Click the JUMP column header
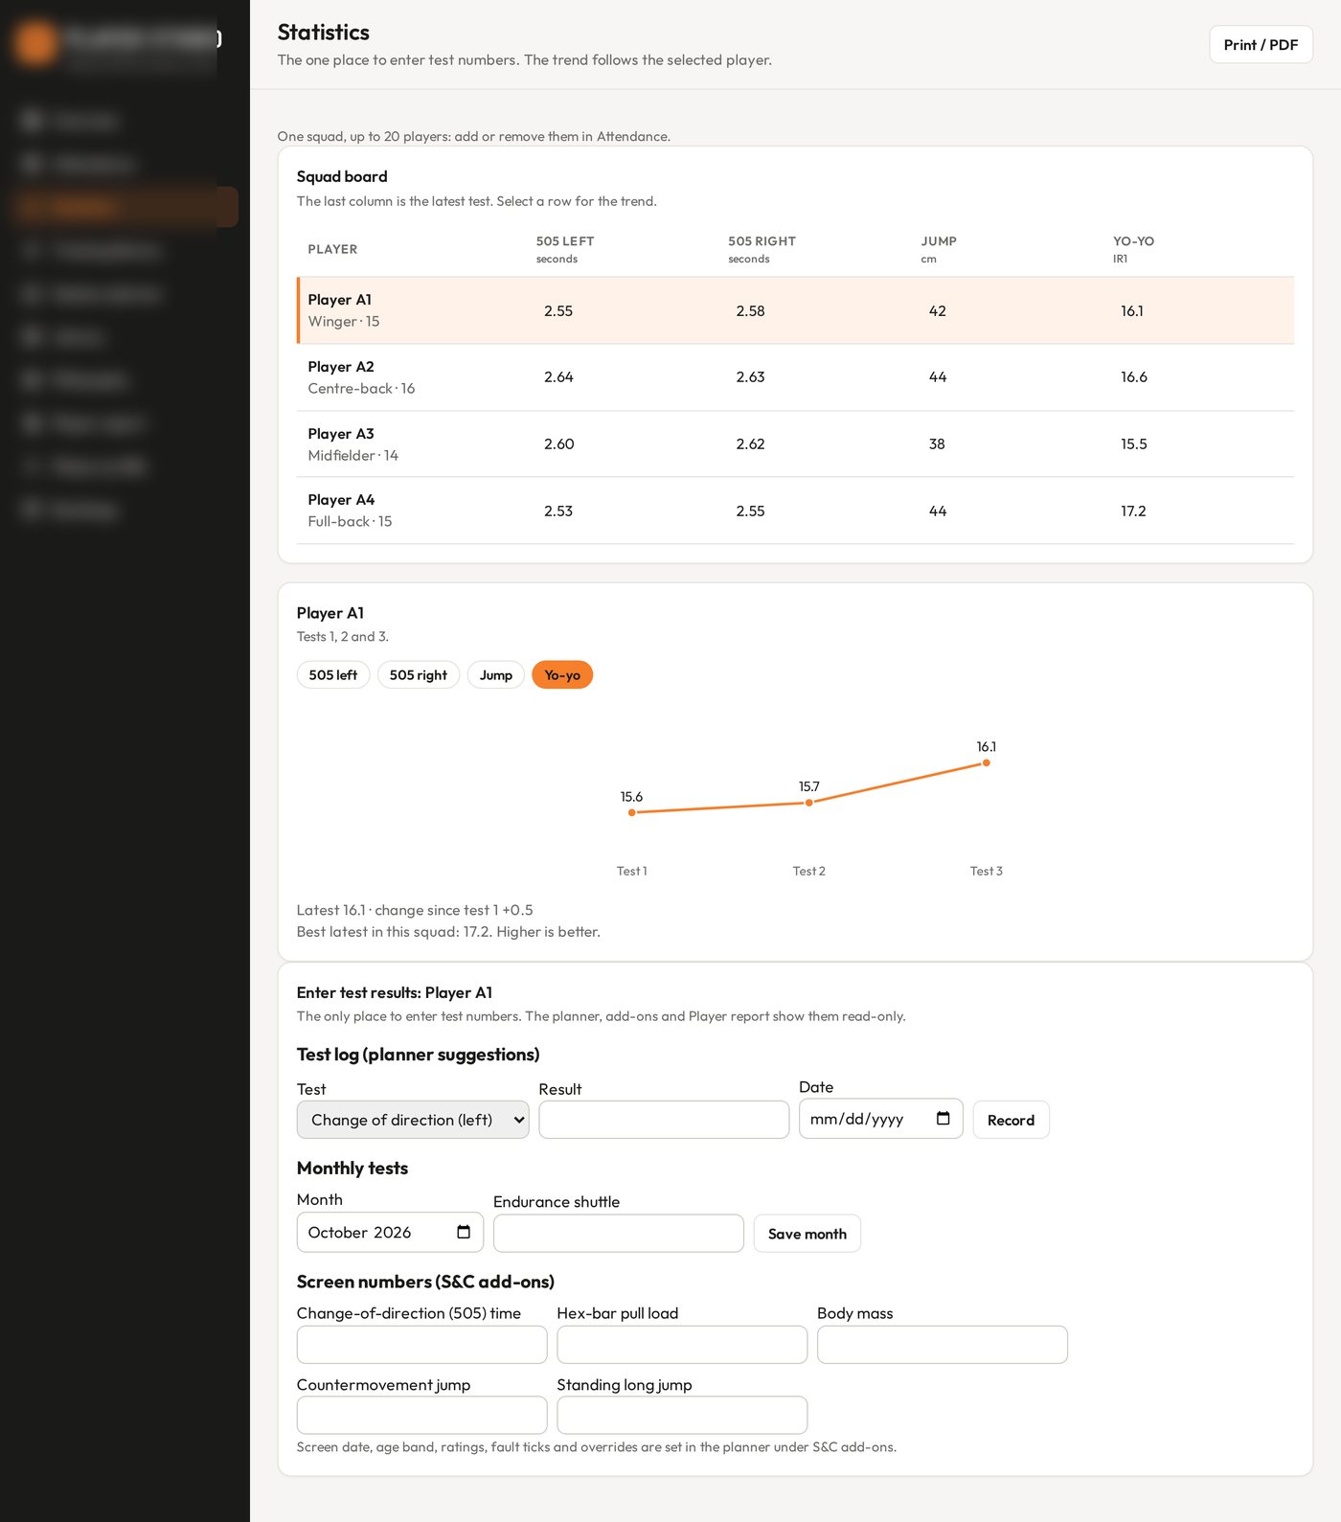This screenshot has height=1522, width=1341. click(x=939, y=241)
